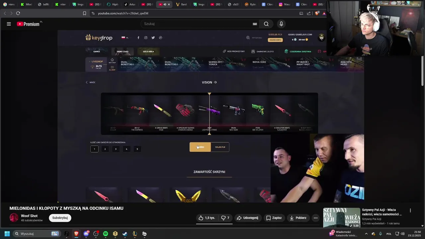The image size is (425, 239).
Task: Open the on-screen keyboard icon in the search box
Action: point(255,24)
